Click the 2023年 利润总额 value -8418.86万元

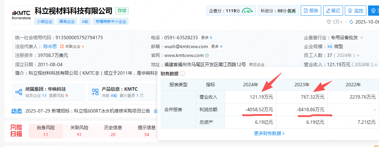(310, 109)
